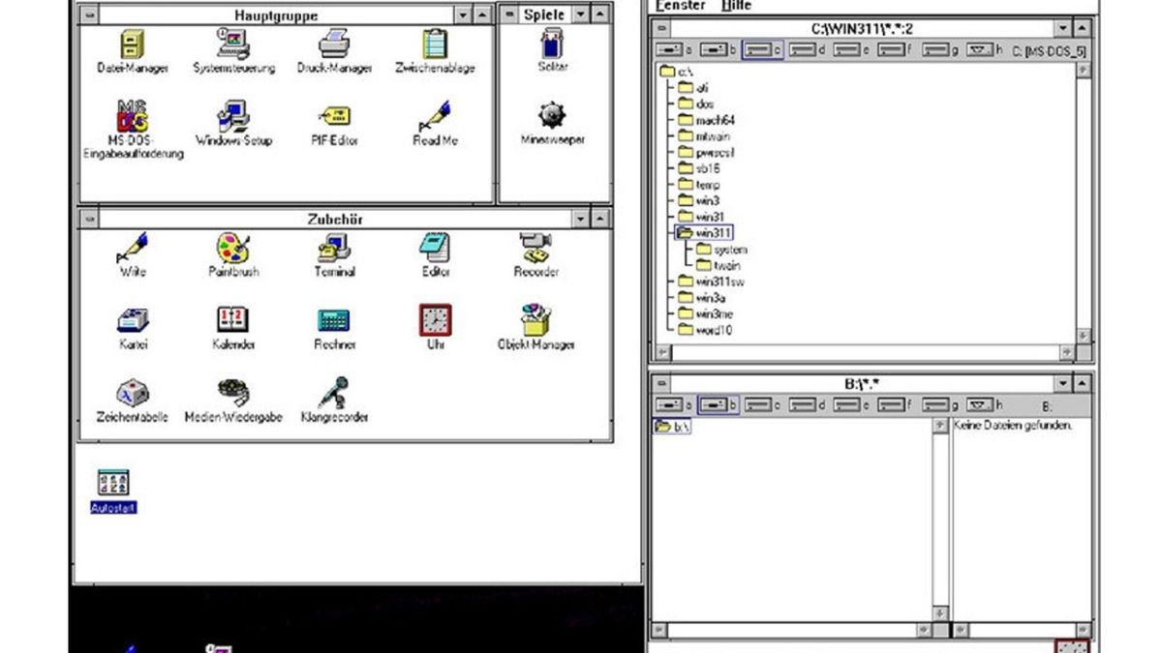Open Paintbrush in the Zubehör group
Image resolution: width=1162 pixels, height=653 pixels.
point(232,250)
